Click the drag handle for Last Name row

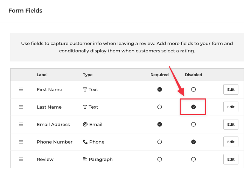point(21,107)
